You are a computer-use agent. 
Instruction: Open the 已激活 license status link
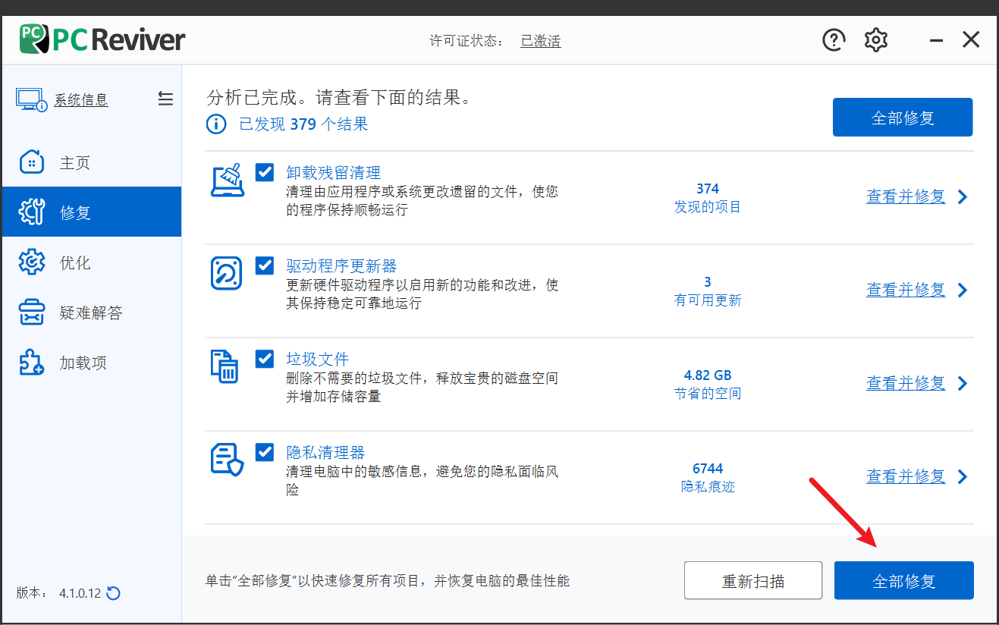[541, 41]
